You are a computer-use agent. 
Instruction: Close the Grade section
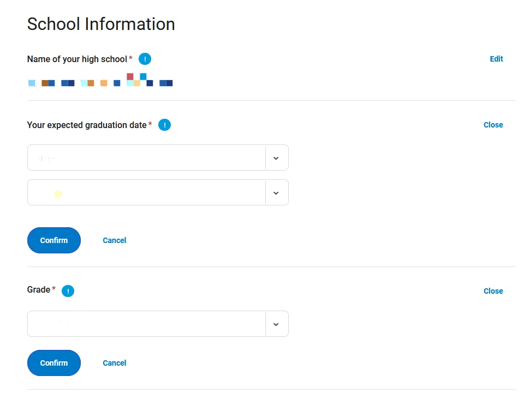click(493, 291)
